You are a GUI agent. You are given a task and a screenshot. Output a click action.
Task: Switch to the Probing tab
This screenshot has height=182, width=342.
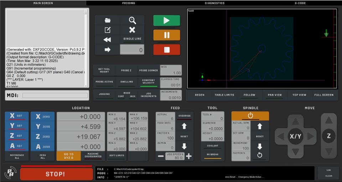coord(129,3)
